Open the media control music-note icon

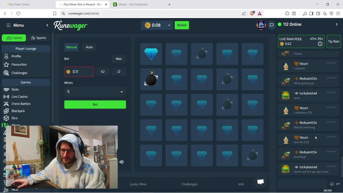tap(305, 13)
